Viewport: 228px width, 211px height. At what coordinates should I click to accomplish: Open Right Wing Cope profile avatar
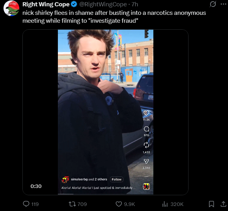coord(11,8)
